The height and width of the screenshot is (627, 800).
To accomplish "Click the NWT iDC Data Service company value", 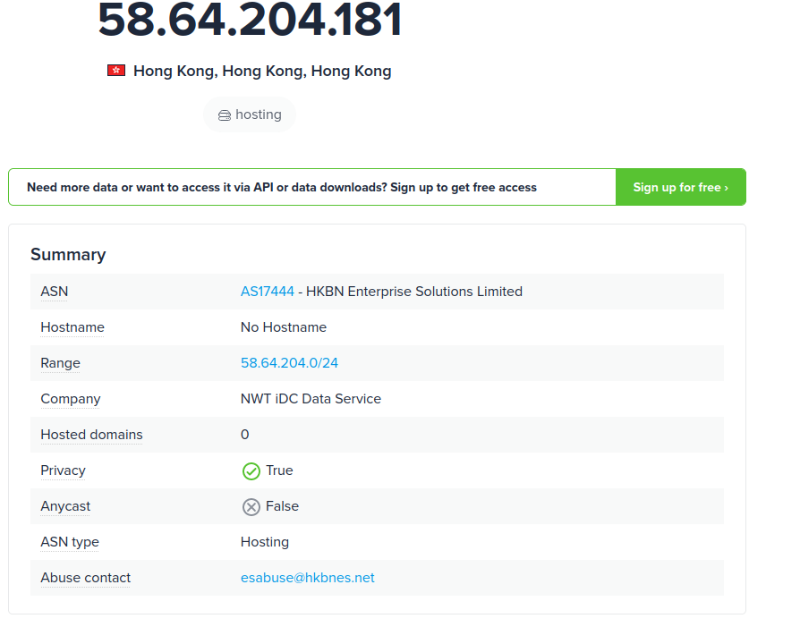I will tap(311, 399).
